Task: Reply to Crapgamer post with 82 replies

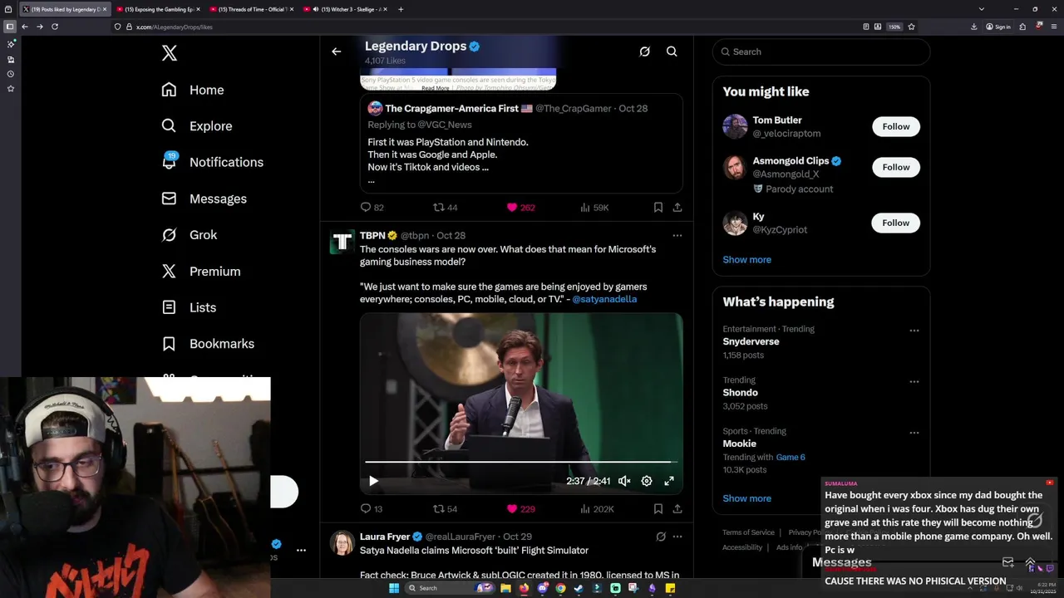Action: coord(372,208)
